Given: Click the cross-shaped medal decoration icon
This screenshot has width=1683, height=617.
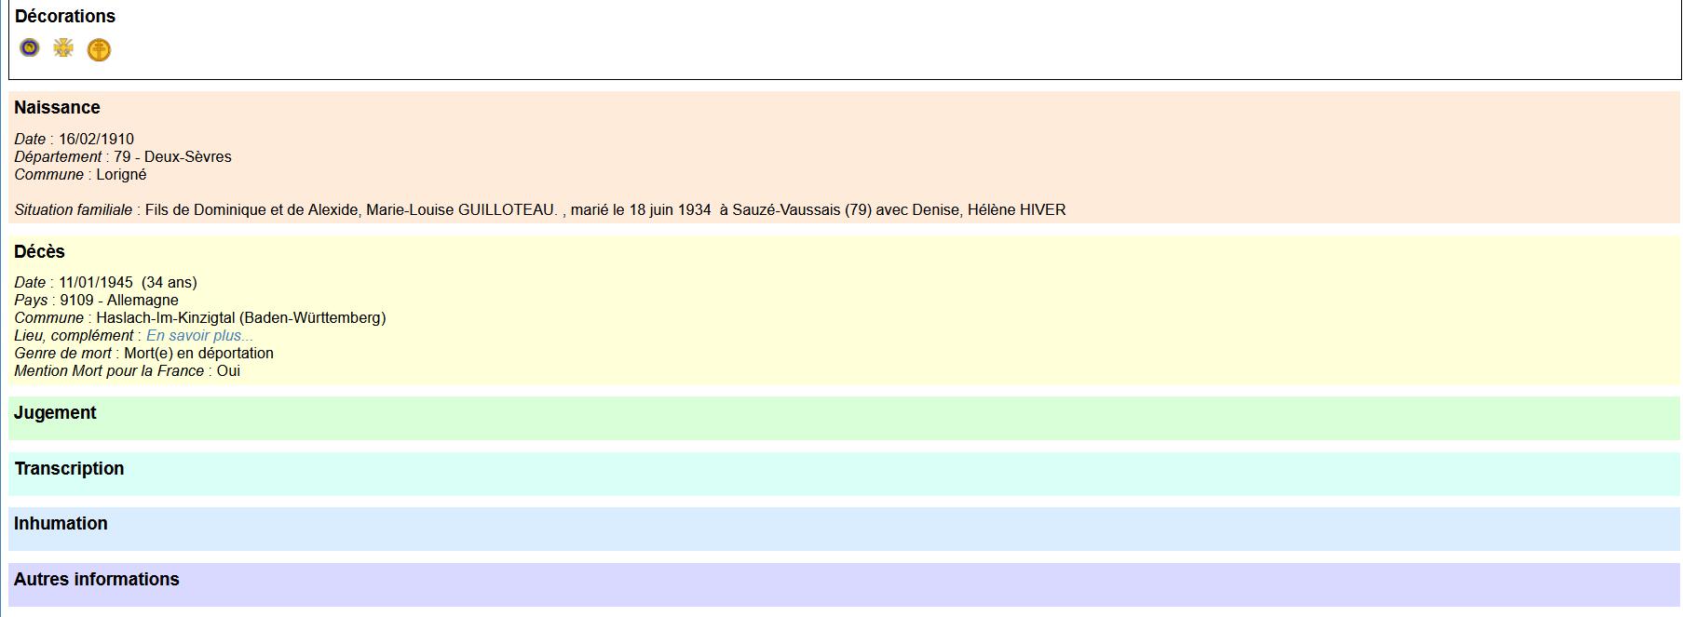Looking at the screenshot, I should coord(63,47).
